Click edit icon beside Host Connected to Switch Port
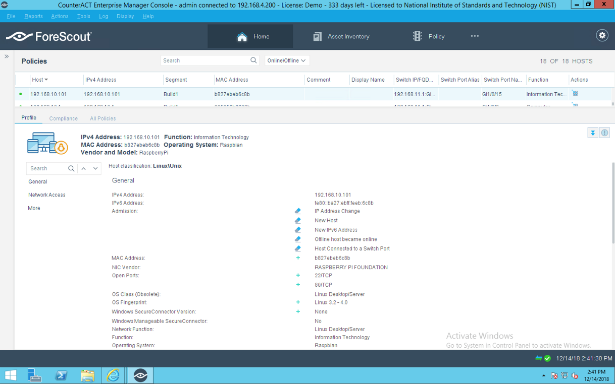615x384 pixels. click(x=298, y=248)
